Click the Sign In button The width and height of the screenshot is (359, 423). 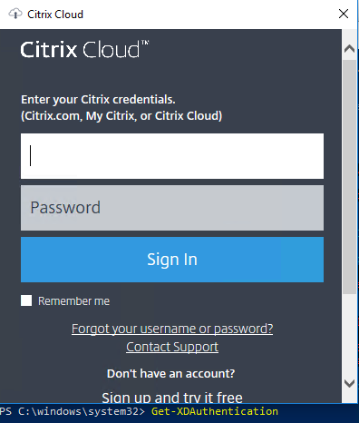(x=172, y=260)
